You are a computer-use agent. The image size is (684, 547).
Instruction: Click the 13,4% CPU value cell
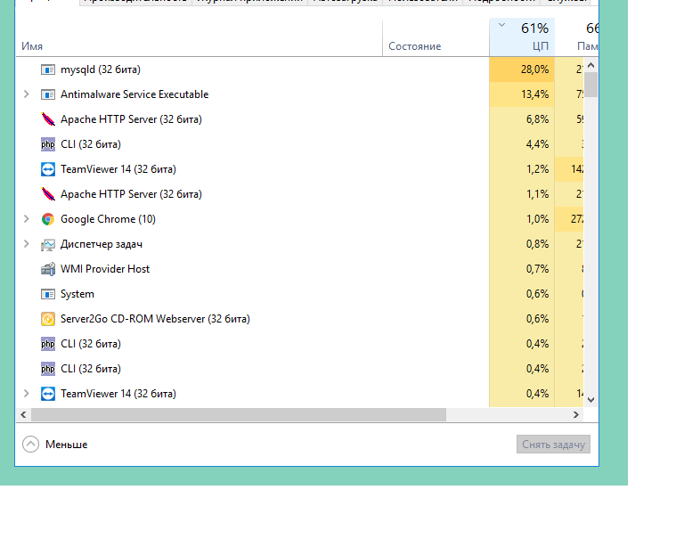(522, 94)
